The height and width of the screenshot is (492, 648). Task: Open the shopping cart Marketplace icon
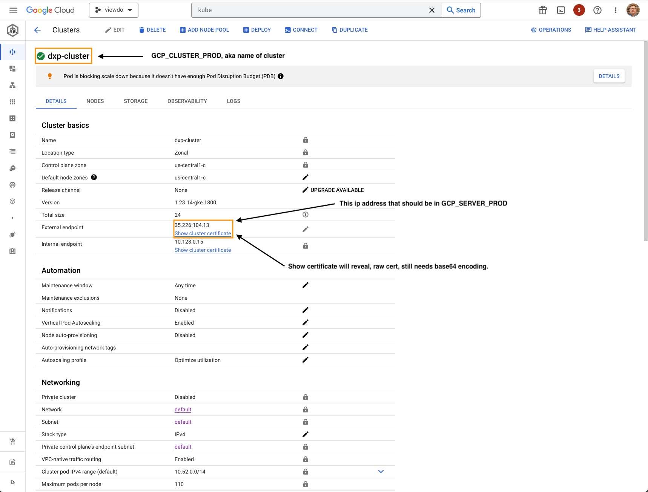pyautogui.click(x=12, y=441)
